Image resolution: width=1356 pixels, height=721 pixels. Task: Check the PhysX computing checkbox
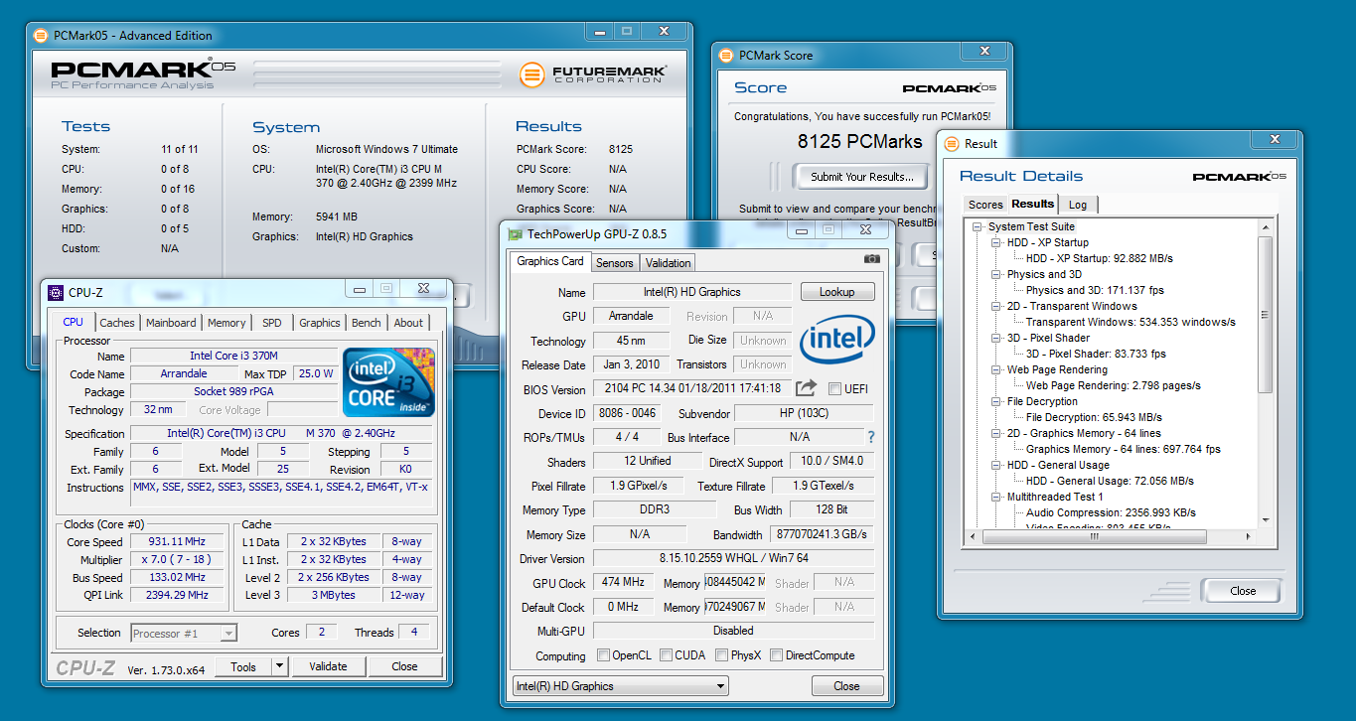pyautogui.click(x=721, y=655)
